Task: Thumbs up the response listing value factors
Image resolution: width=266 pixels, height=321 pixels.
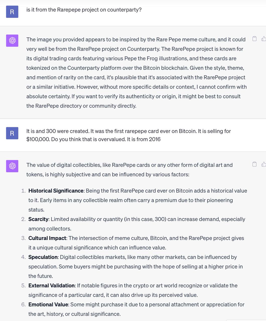Action: (264, 164)
